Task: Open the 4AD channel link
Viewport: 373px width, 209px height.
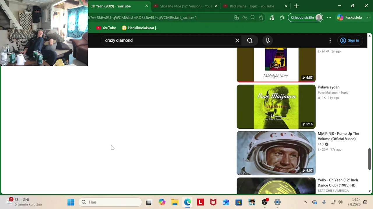Action: [321, 144]
